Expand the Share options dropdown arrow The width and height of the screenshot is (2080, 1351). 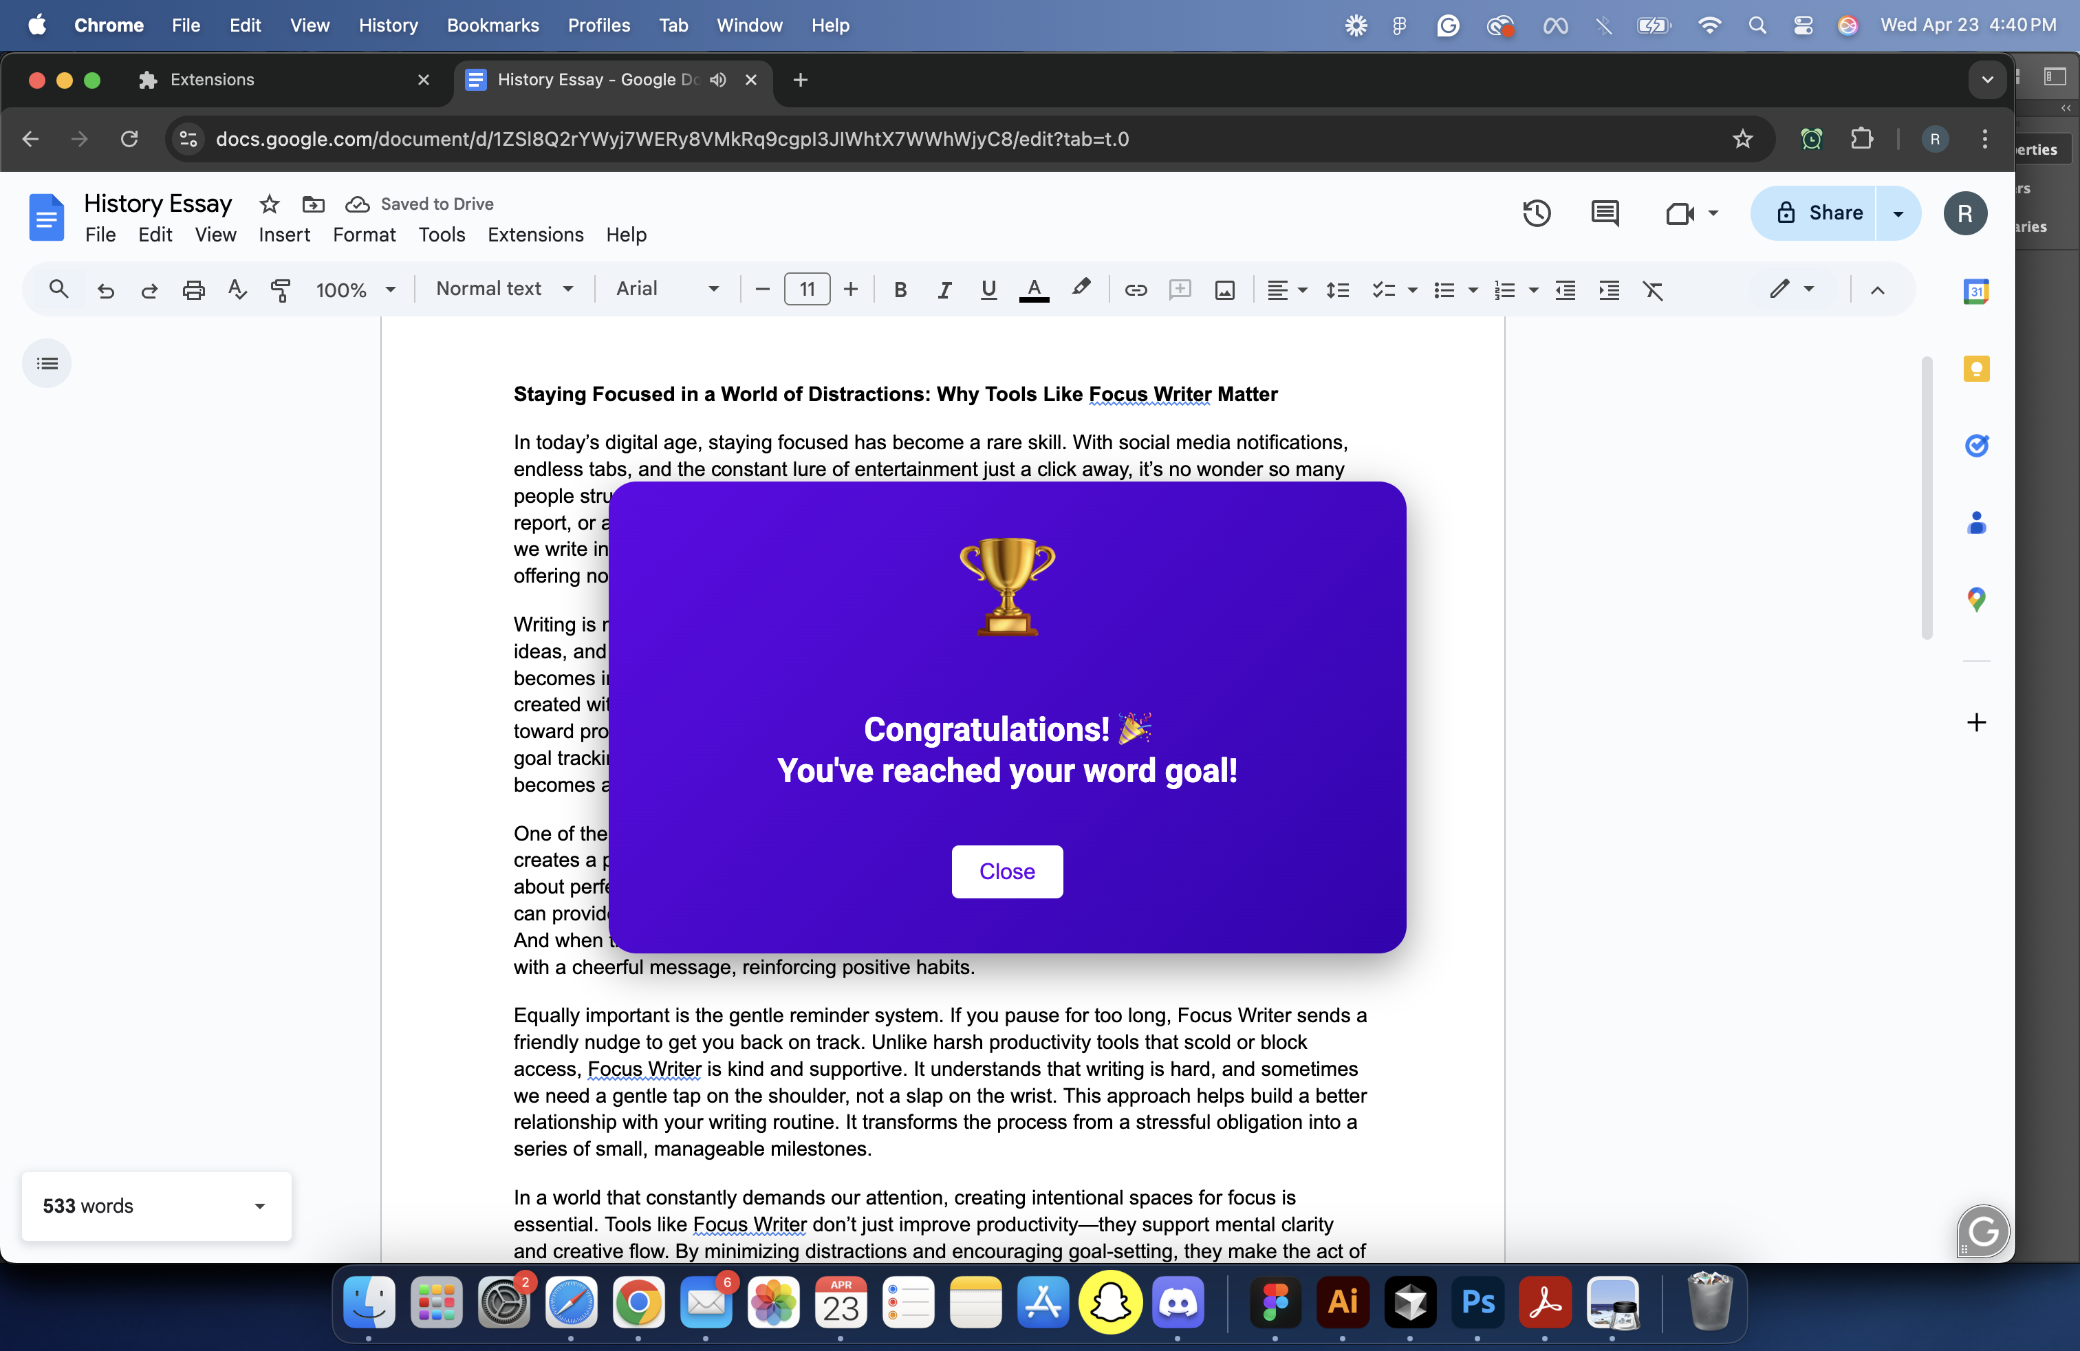coord(1898,213)
